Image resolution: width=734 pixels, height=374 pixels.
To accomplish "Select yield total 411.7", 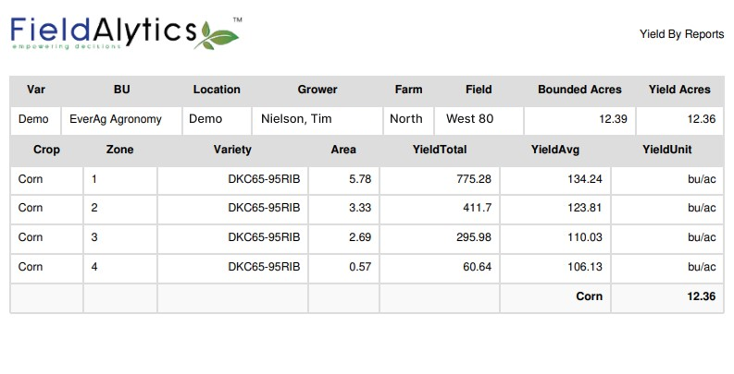I will (477, 208).
